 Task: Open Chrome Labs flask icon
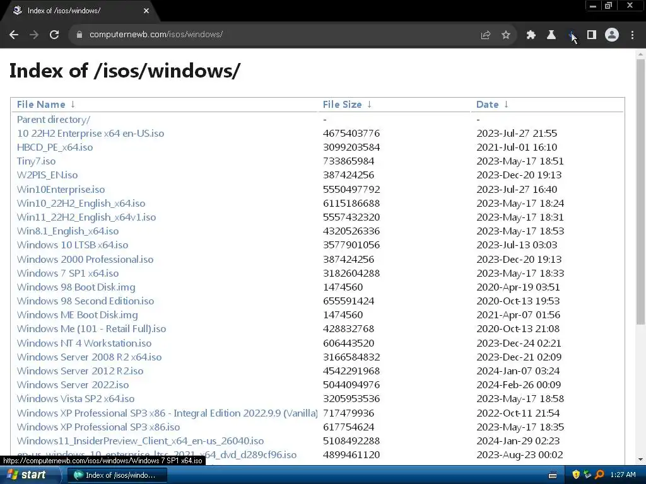pyautogui.click(x=551, y=35)
